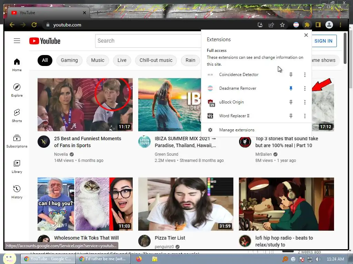Select the Rain filter chip
The width and height of the screenshot is (353, 264).
[x=190, y=60]
